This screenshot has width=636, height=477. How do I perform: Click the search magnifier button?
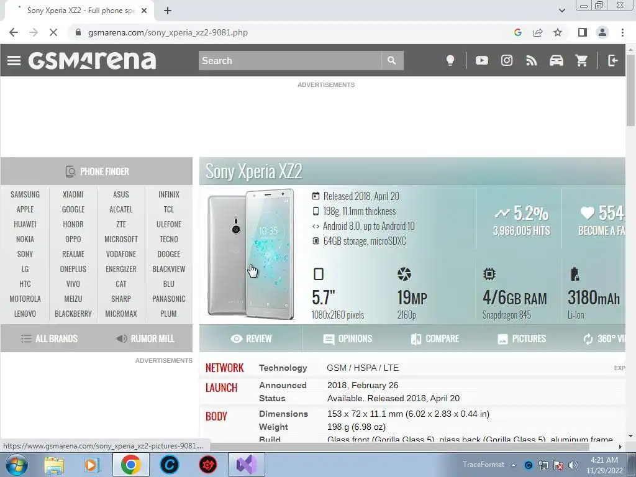point(392,60)
